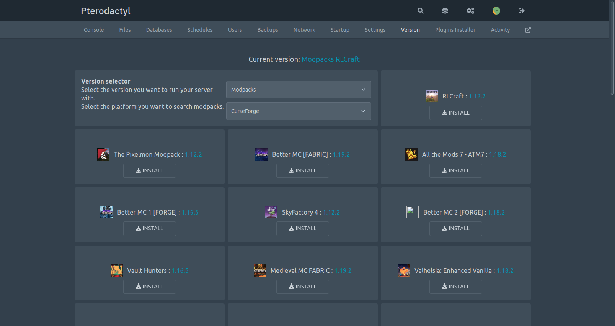Screen dimensions: 615x326
Task: Click the page vertical scrollbar
Action: pos(612,48)
